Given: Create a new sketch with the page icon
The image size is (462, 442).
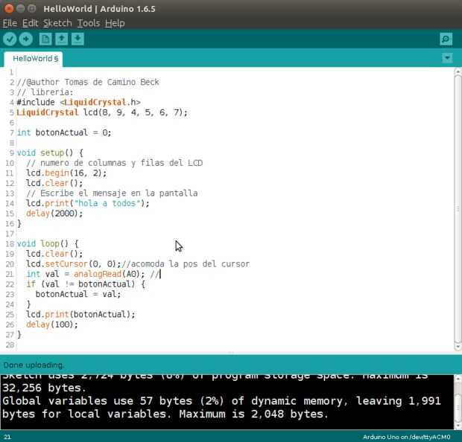Looking at the screenshot, I should pos(45,39).
